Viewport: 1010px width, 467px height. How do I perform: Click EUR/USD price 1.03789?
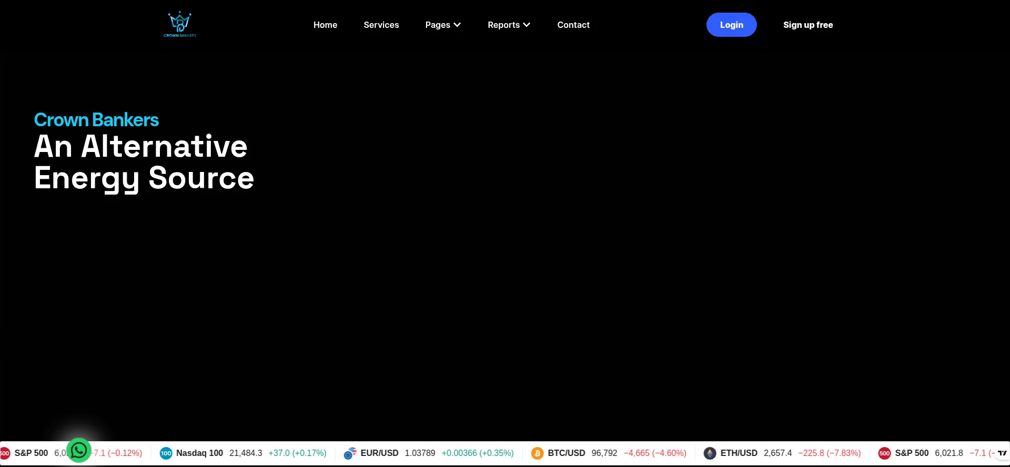coord(420,453)
